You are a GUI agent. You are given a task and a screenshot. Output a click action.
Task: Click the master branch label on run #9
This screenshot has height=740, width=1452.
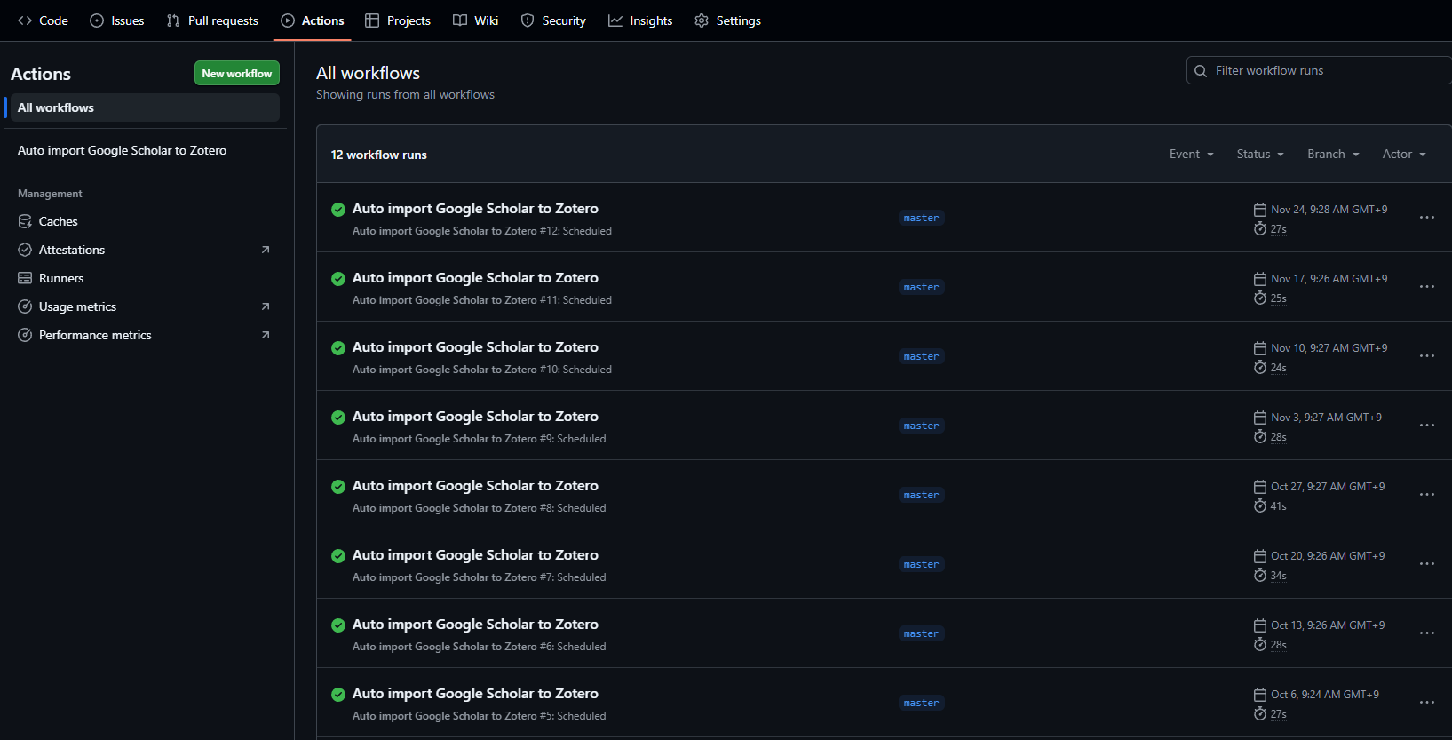coord(921,426)
